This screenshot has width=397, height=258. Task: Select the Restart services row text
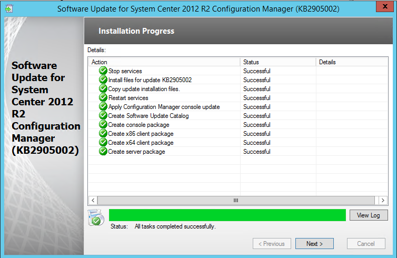click(128, 98)
